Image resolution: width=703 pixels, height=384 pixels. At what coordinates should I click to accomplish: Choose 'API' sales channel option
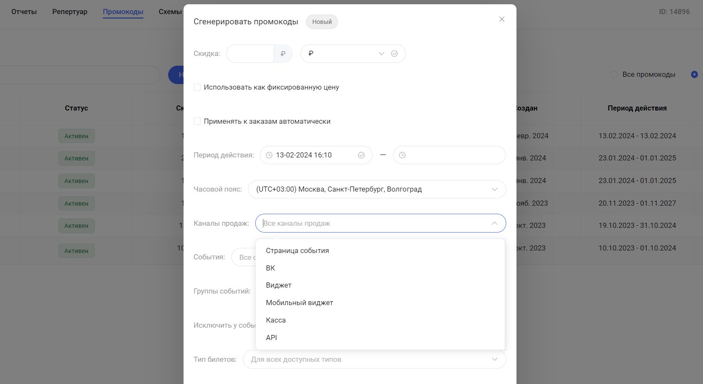[380, 337]
